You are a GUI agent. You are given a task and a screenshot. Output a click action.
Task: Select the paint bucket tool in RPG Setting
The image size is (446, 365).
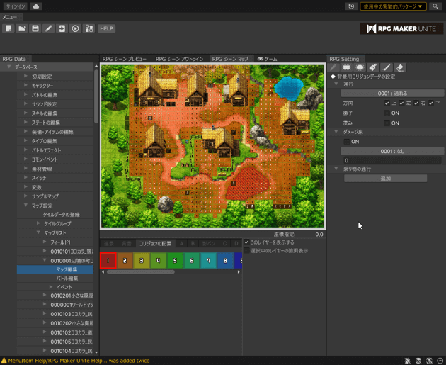pos(373,68)
